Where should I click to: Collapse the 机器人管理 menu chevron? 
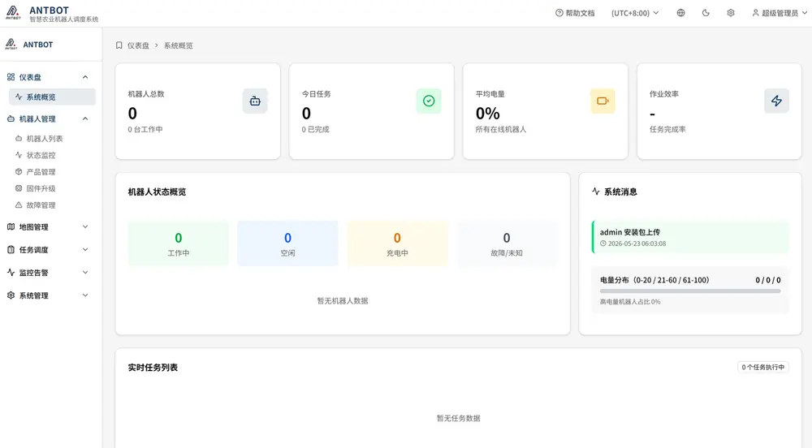pos(85,119)
